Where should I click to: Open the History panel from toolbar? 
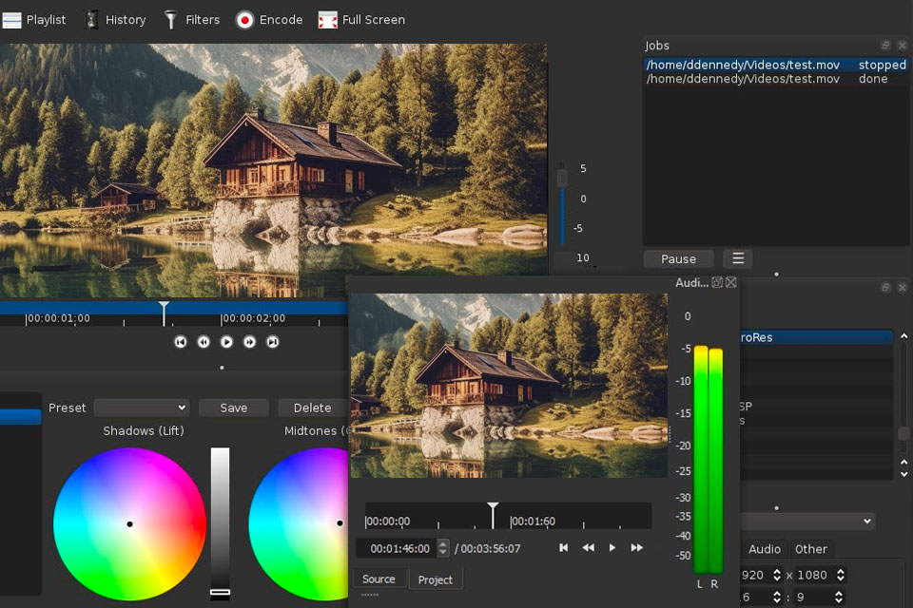[115, 20]
